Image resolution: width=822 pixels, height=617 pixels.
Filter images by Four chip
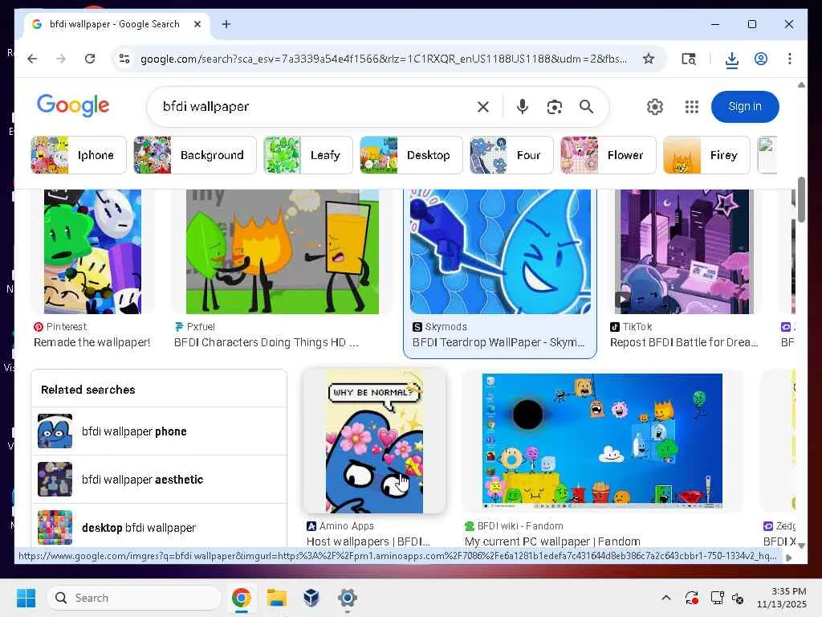click(511, 155)
